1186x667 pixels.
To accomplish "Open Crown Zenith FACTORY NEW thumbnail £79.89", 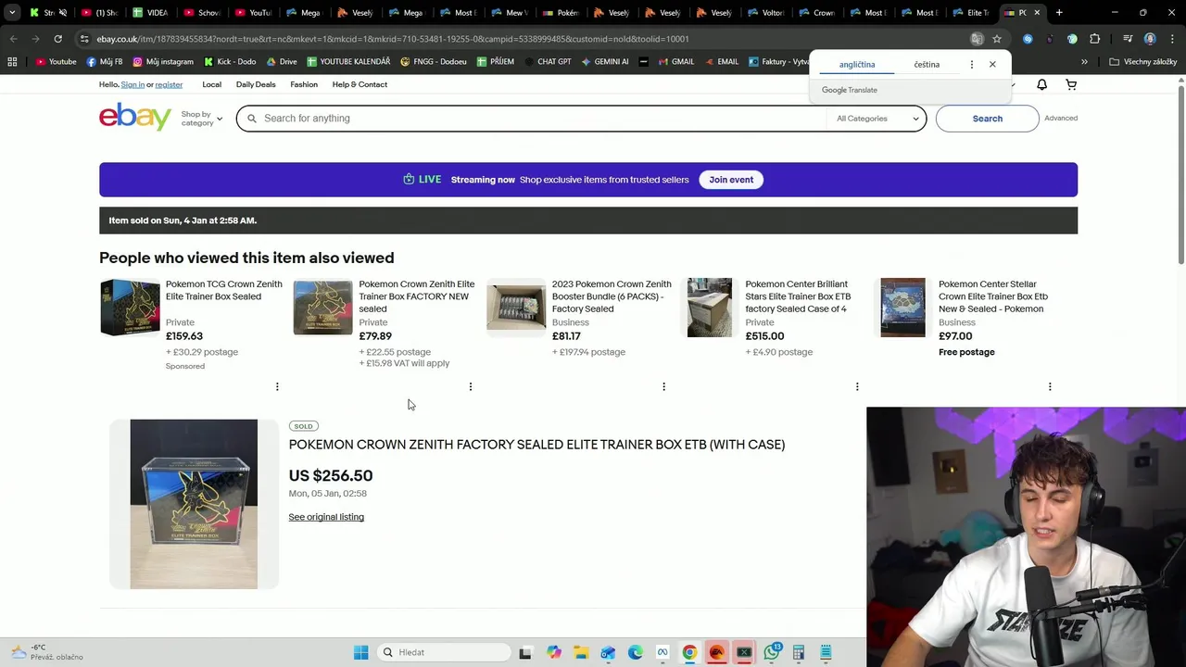I will [x=322, y=308].
